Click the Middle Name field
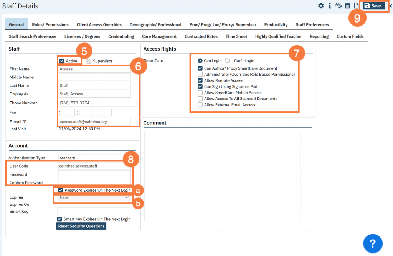Viewport: 393px width, 256px height. click(94, 77)
